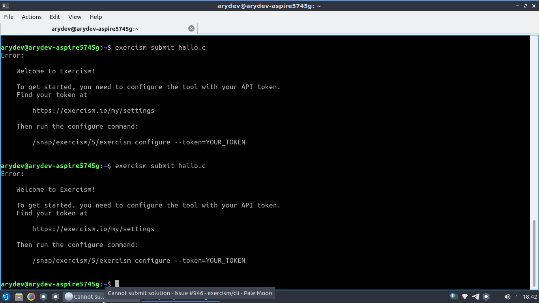539x303 pixels.
Task: Open the File menu
Action: pyautogui.click(x=9, y=17)
